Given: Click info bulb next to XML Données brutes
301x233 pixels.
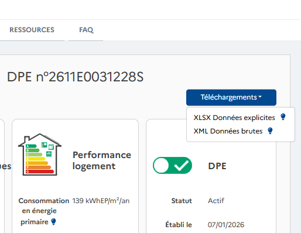Looking at the screenshot, I should 270,131.
